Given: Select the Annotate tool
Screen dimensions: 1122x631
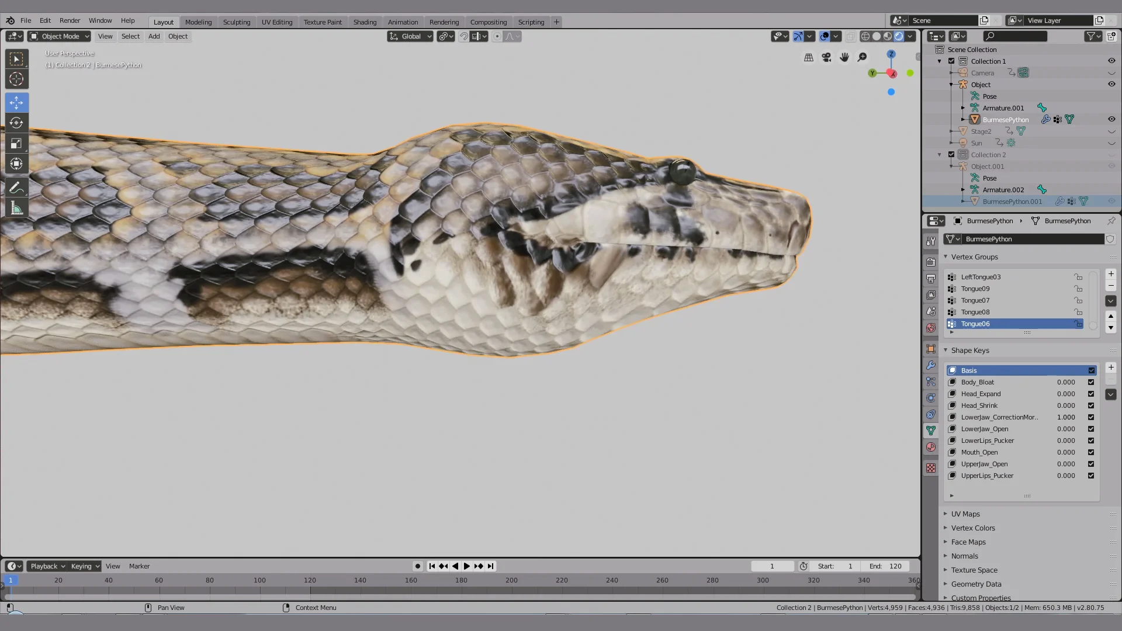Looking at the screenshot, I should (16, 188).
